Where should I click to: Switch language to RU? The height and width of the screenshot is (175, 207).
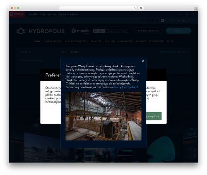[x=183, y=21]
